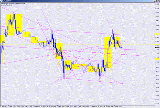
Task: Click the '19 Aug 13:00' time axis label
Action: (110, 106)
